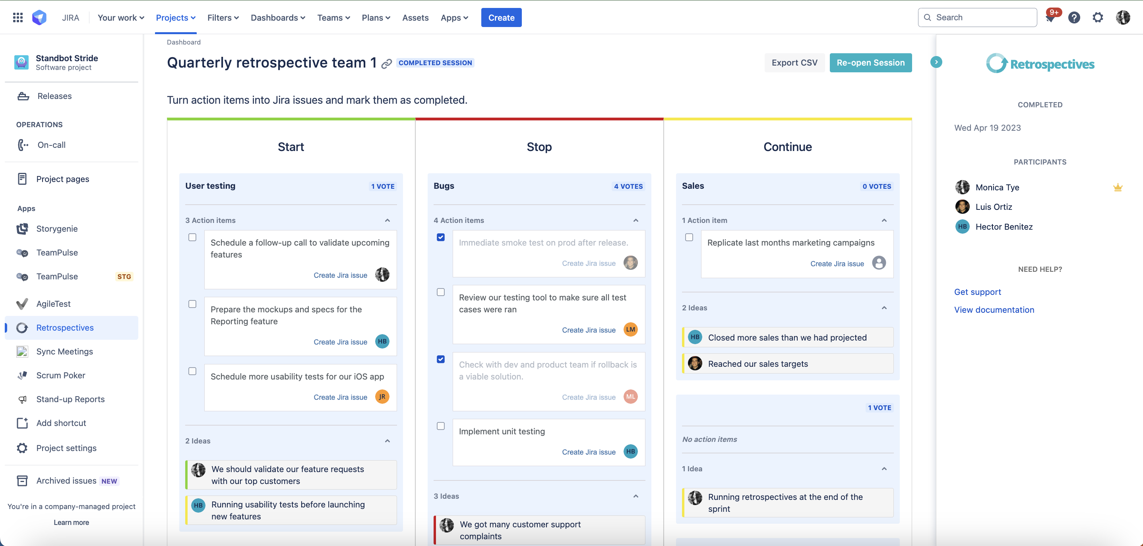
Task: Check 'Schedule a follow-up call' action item
Action: [x=192, y=237]
